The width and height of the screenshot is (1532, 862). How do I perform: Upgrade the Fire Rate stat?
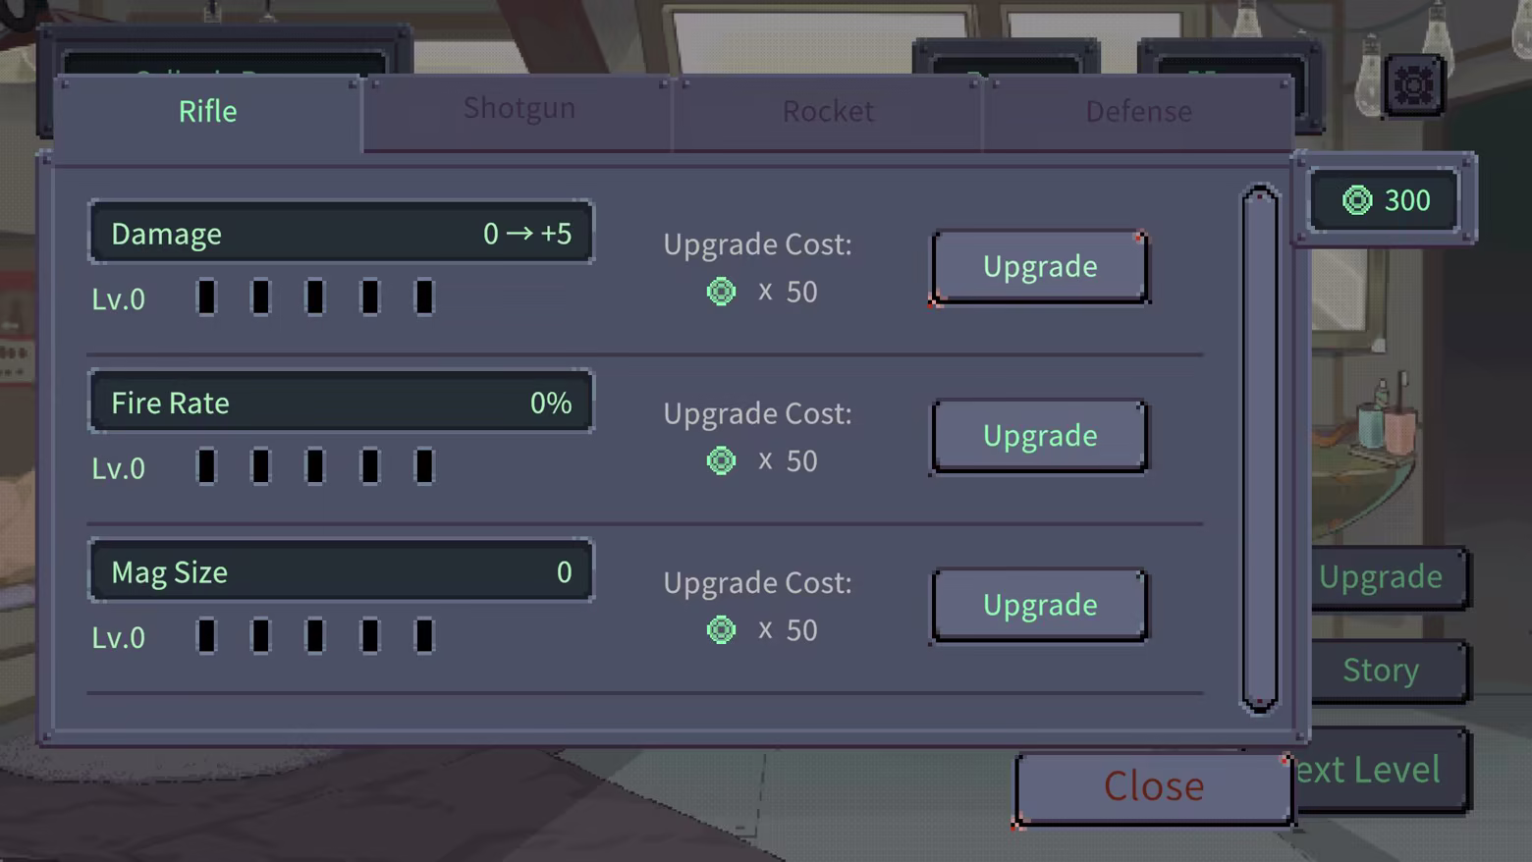(x=1040, y=435)
